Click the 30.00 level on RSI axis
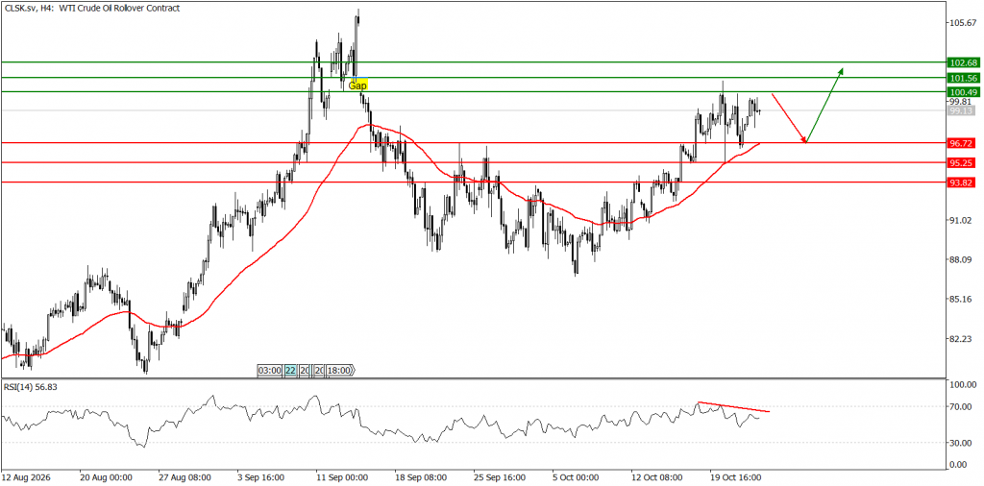This screenshot has height=486, width=984. point(961,443)
